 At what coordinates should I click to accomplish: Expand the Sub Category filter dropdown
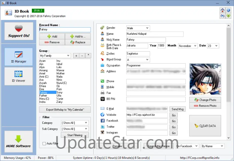[75, 129]
